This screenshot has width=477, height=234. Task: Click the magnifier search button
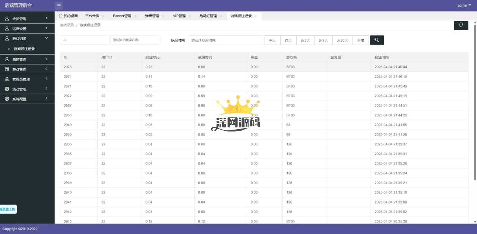coord(377,40)
